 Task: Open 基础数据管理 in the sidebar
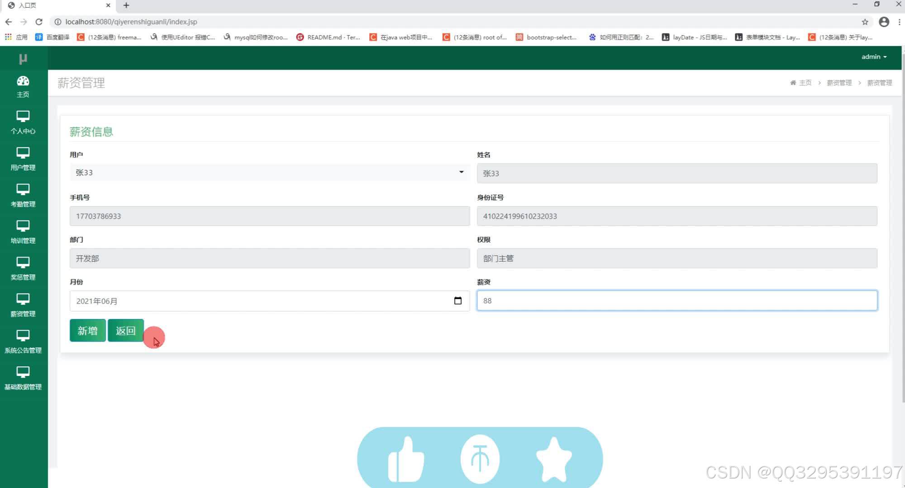click(x=23, y=379)
